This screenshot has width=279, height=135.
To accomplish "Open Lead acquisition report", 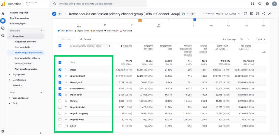I will pyautogui.click(x=23, y=64).
